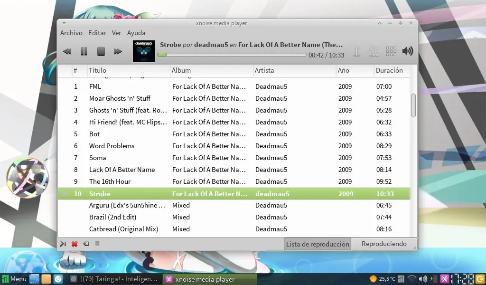Click the battery power tray icon
This screenshot has height=285, width=486.
[433, 279]
